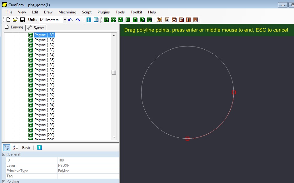Click the ID value field showing 180

tap(88, 160)
